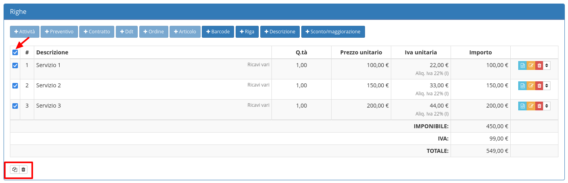Click the red delete icon for Servizio 1

(539, 65)
